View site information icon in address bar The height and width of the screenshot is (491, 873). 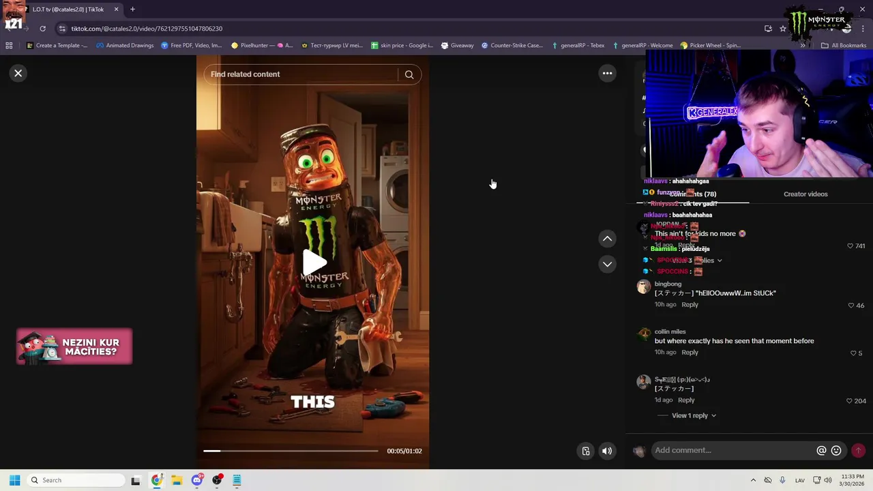point(62,29)
